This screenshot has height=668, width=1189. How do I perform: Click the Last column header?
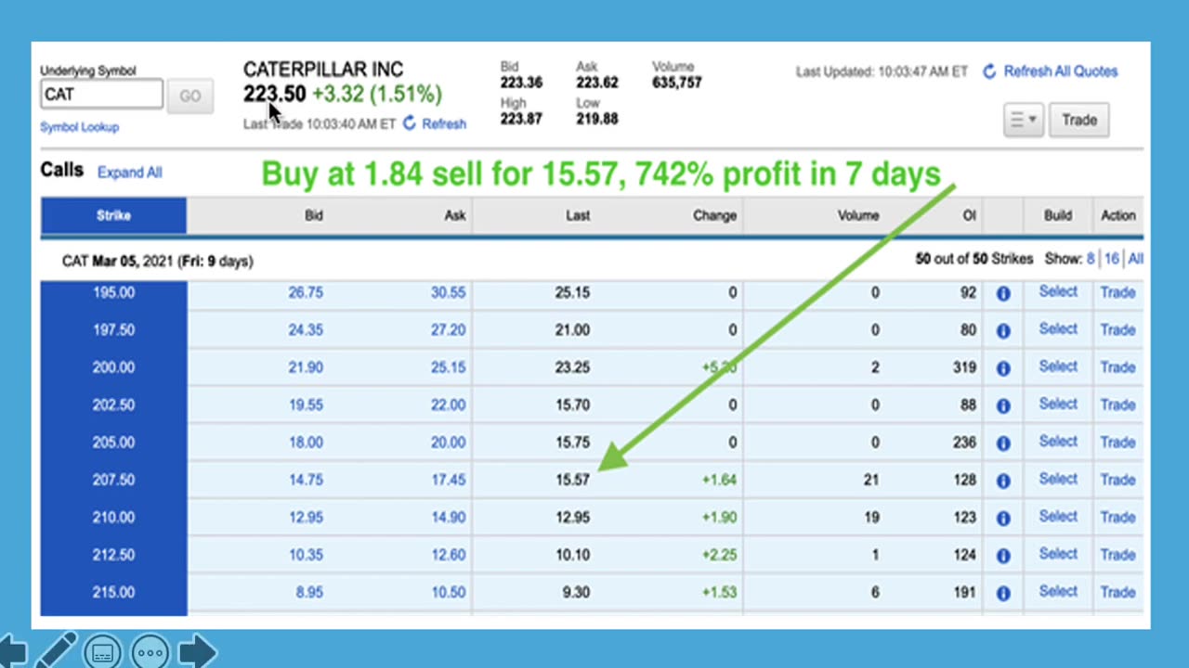click(x=578, y=215)
